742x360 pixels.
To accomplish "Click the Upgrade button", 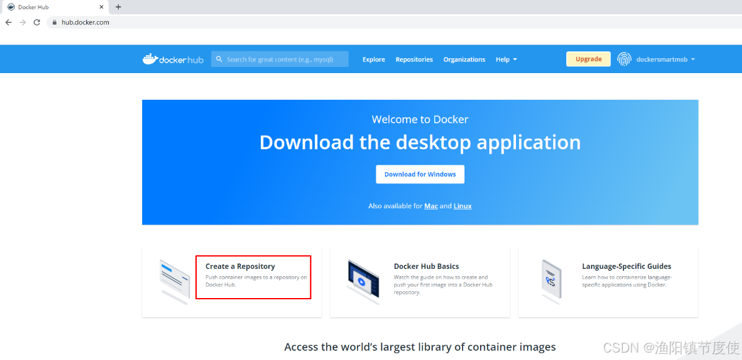I will click(x=588, y=59).
